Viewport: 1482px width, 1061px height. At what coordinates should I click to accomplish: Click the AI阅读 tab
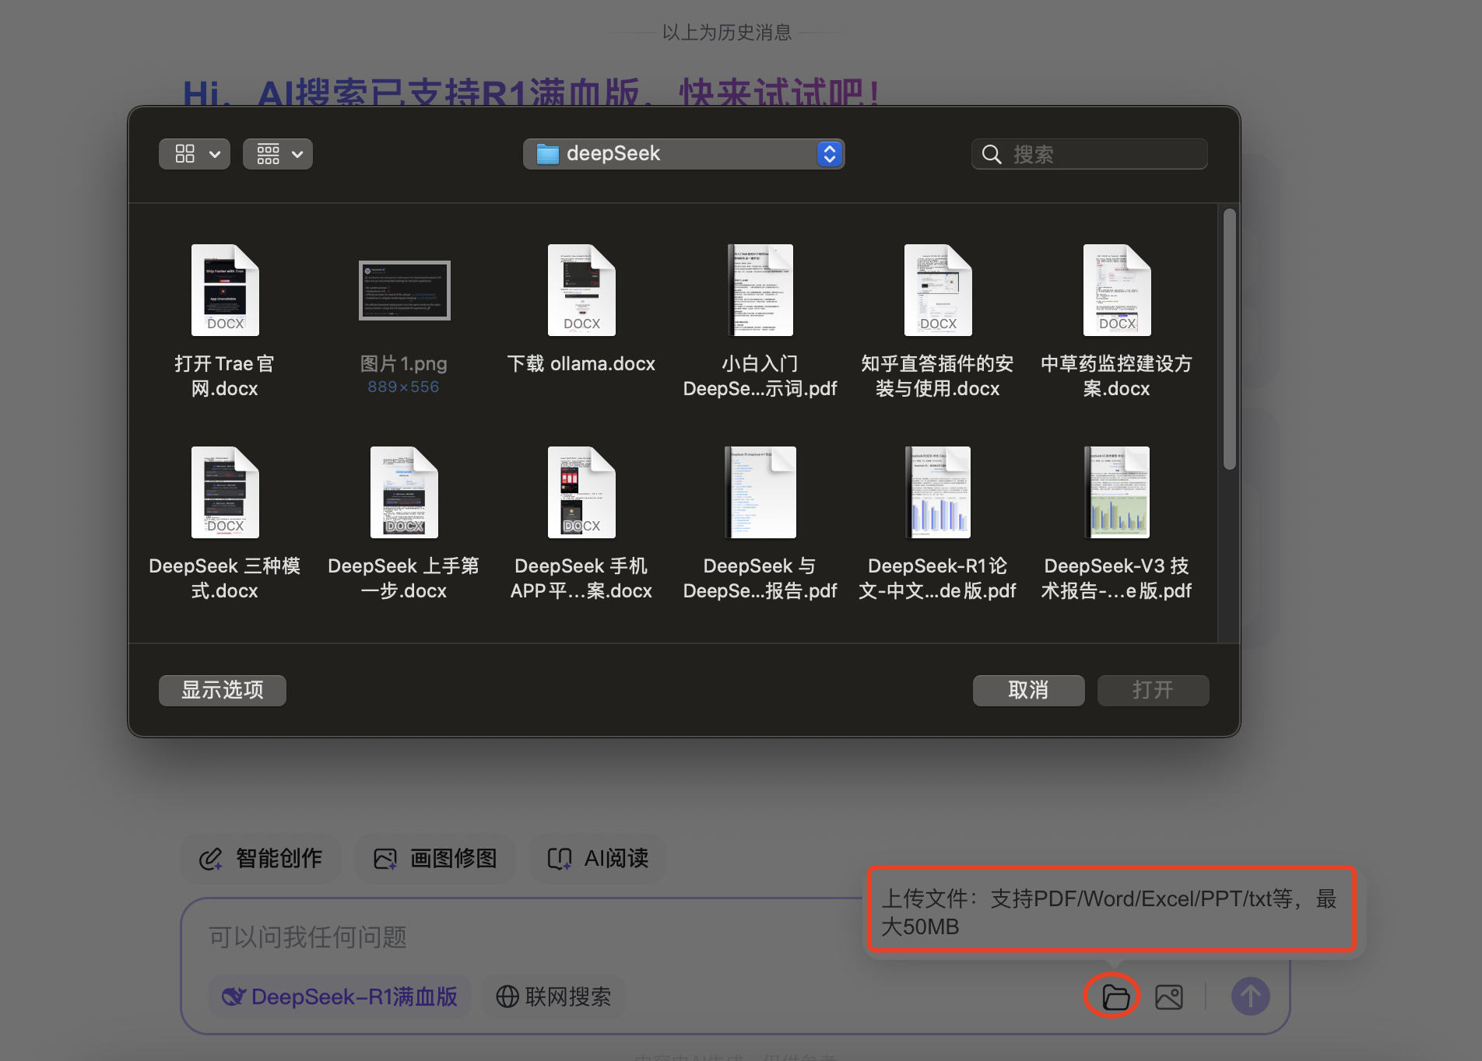(x=598, y=859)
